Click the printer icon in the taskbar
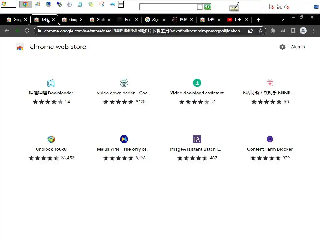Screen dimensions: 320x240 click(70, 4)
